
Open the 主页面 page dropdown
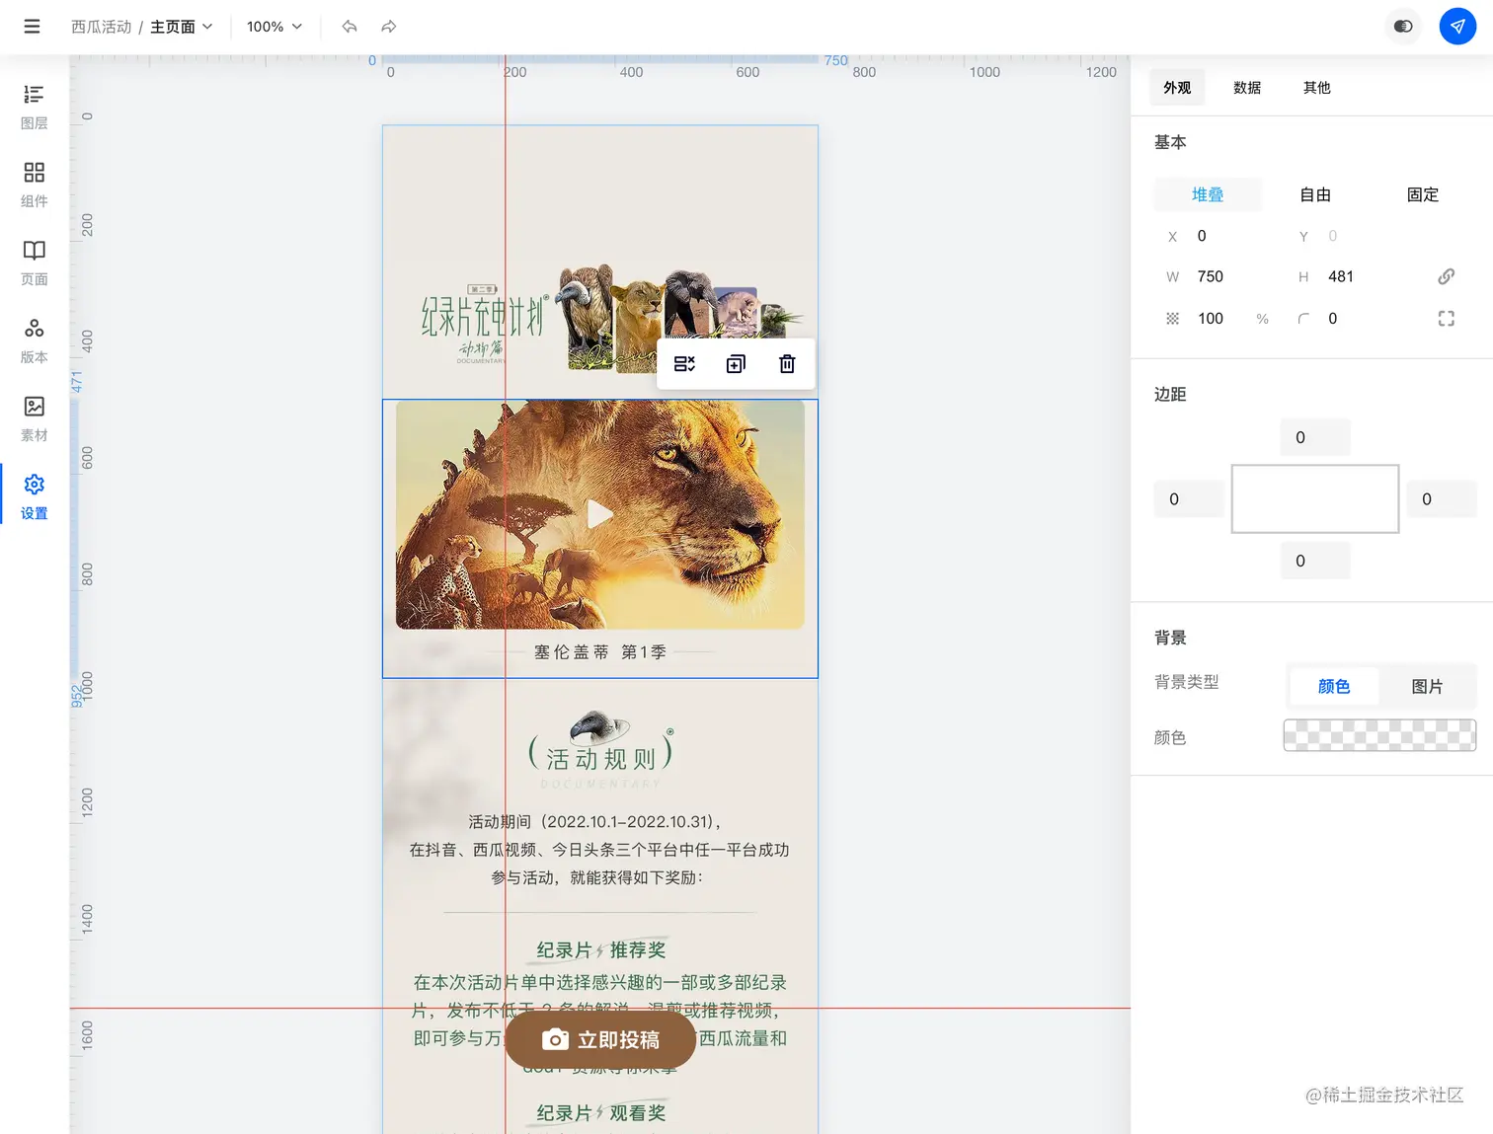[182, 27]
